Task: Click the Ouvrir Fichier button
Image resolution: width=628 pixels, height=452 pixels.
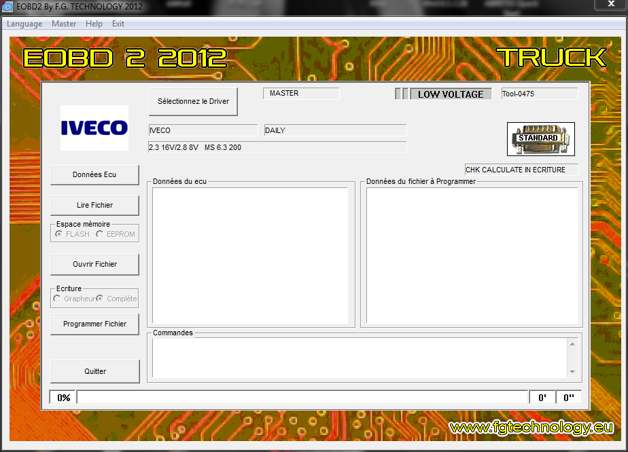Action: 94,265
